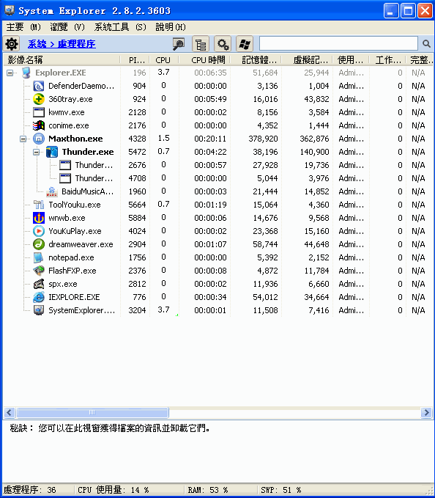435x498 pixels.
Task: Click the child Thunder process icon with PID 4708
Action: click(x=65, y=178)
